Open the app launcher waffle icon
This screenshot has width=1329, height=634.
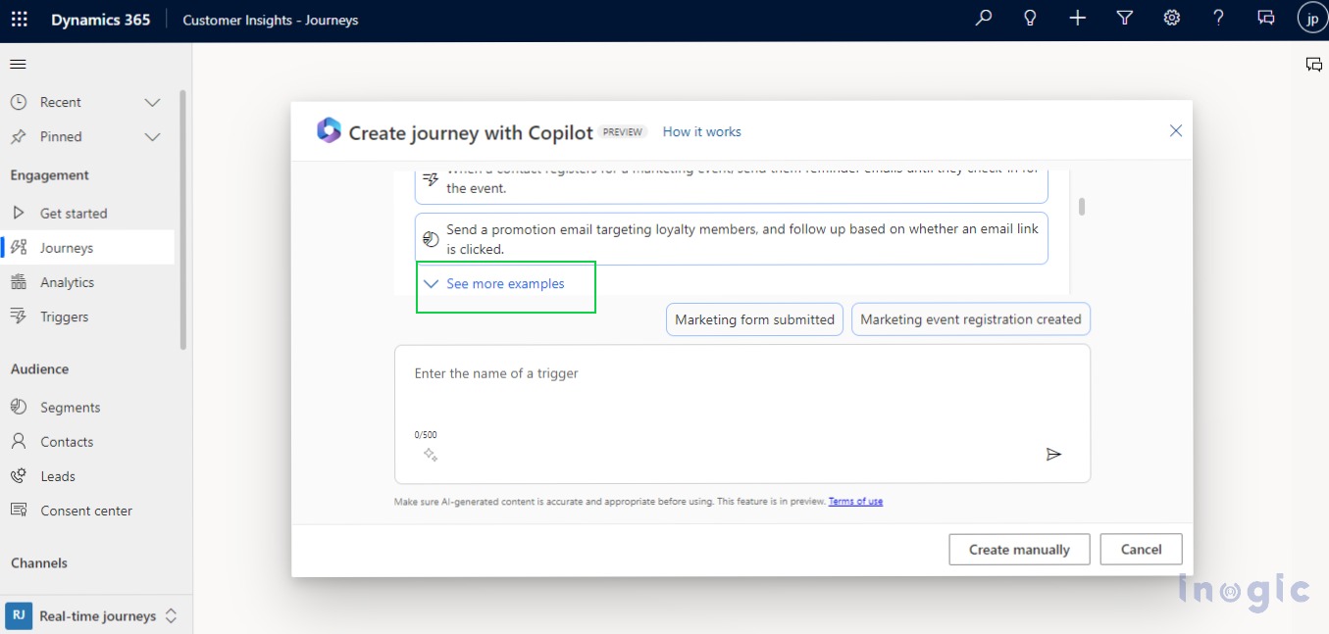[x=20, y=20]
